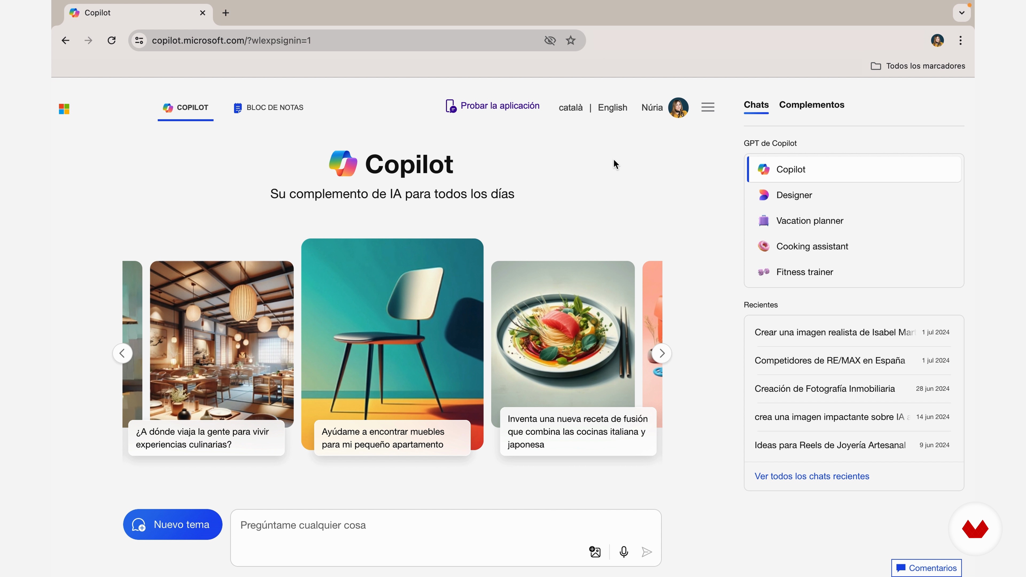This screenshot has width=1026, height=577.
Task: Switch to Complementos tab
Action: [x=811, y=105]
